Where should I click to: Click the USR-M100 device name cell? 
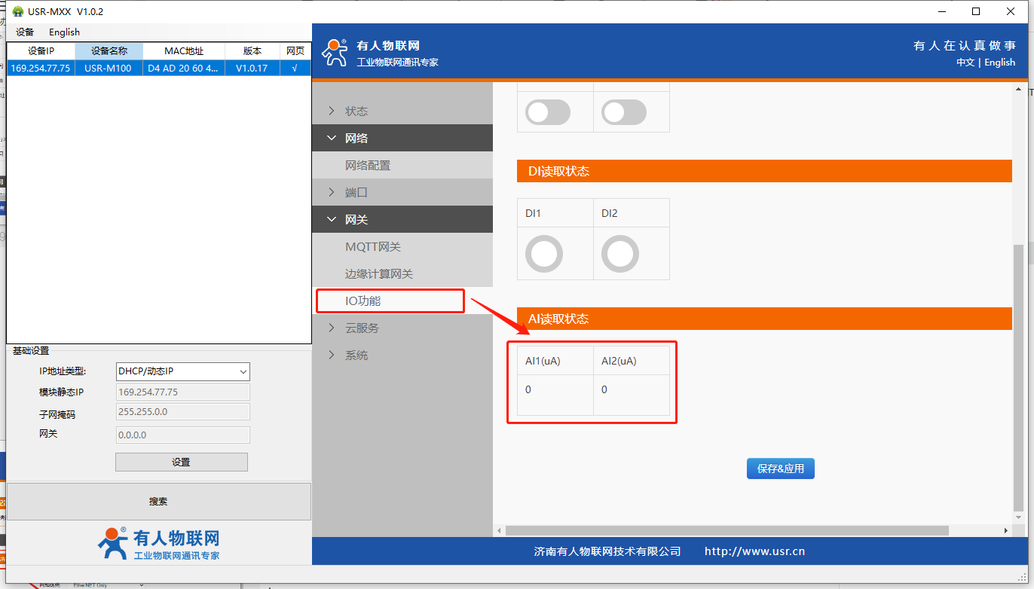tap(109, 68)
